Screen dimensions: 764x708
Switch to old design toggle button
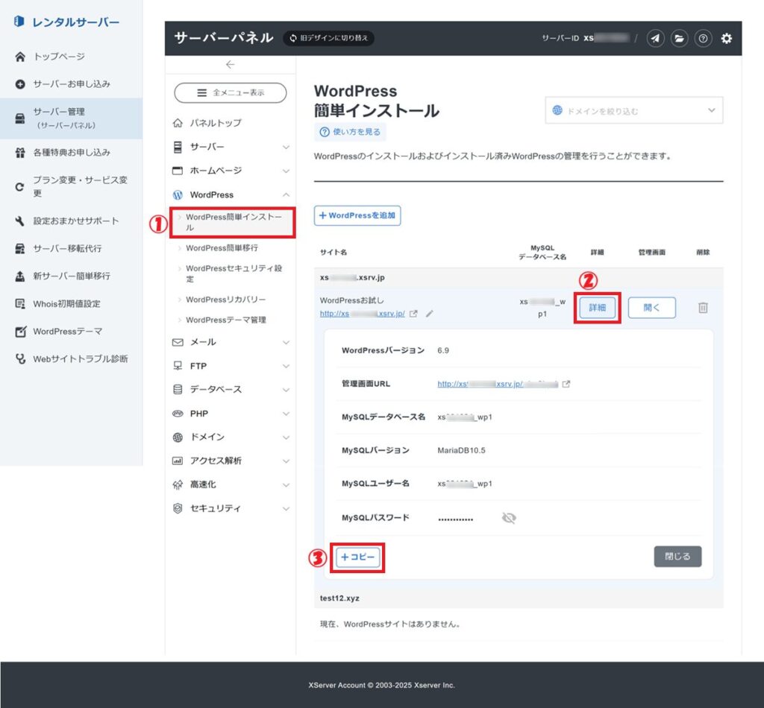click(328, 38)
